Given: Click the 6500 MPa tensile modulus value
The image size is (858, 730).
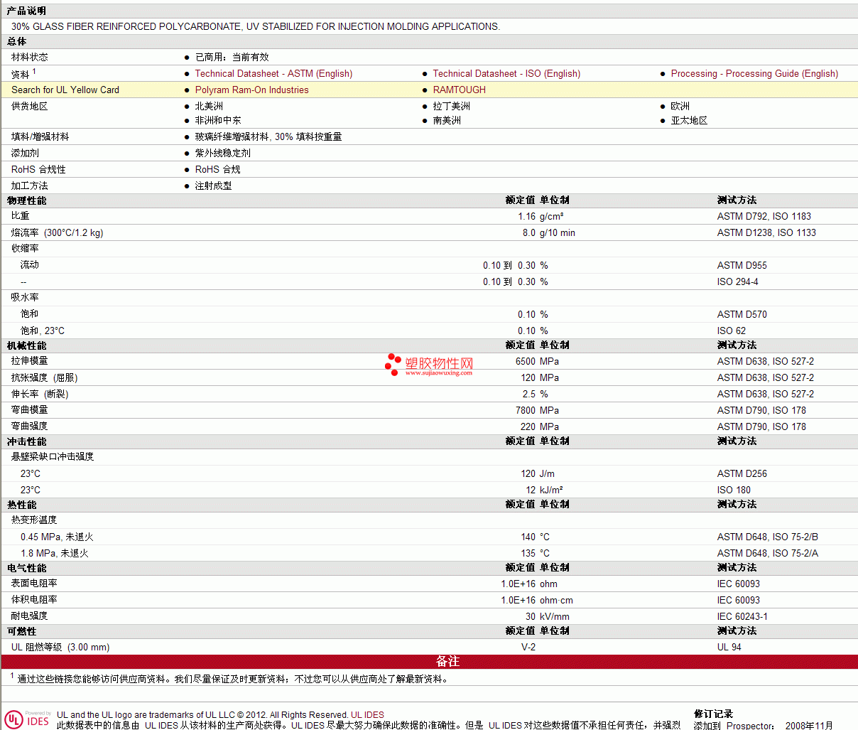Looking at the screenshot, I should 537,361.
